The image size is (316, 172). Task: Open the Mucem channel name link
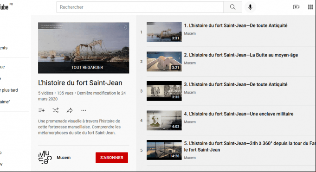click(64, 158)
